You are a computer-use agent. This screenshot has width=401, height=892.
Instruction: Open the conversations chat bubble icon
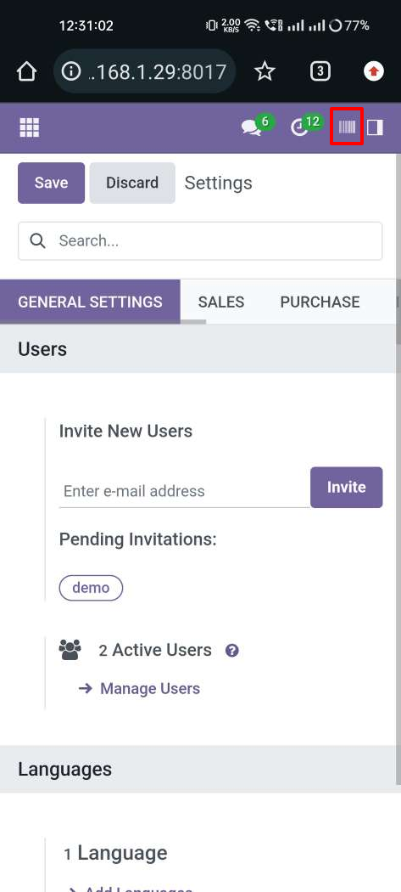click(x=251, y=128)
